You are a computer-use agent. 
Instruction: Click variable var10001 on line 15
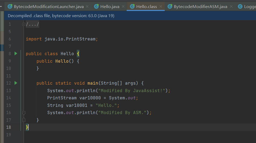(x=76, y=106)
